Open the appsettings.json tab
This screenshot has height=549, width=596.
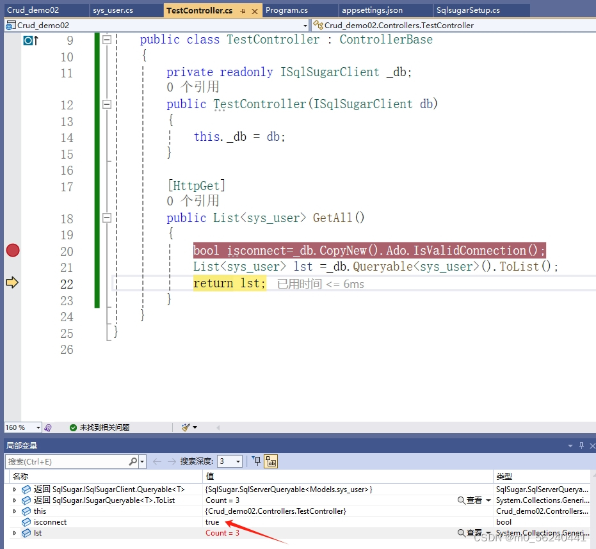point(372,10)
